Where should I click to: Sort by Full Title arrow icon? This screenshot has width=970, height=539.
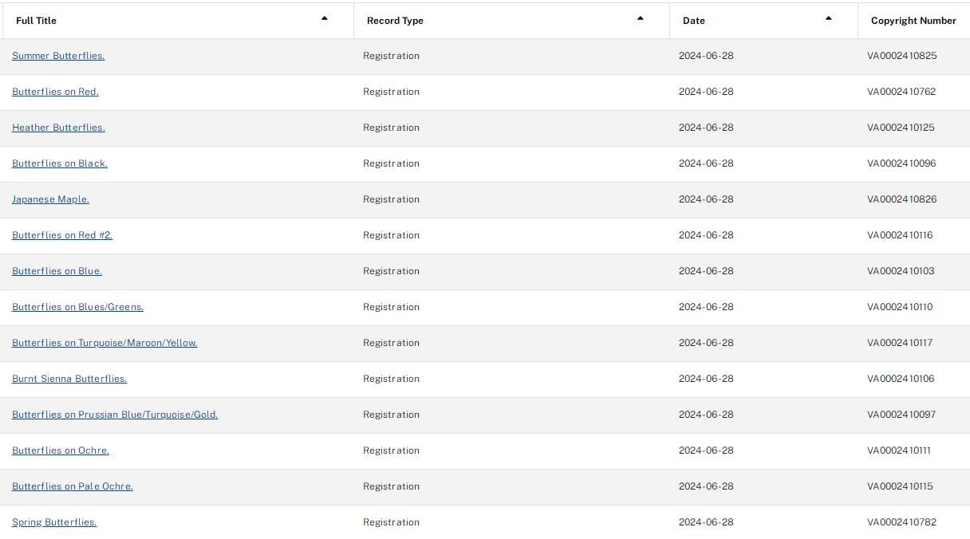(x=324, y=18)
